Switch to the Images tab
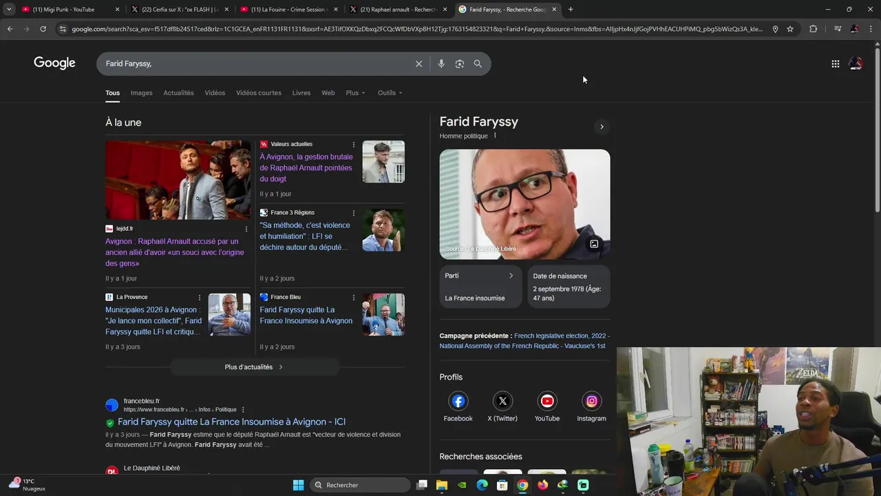Screen dimensions: 881x496 click(x=141, y=93)
